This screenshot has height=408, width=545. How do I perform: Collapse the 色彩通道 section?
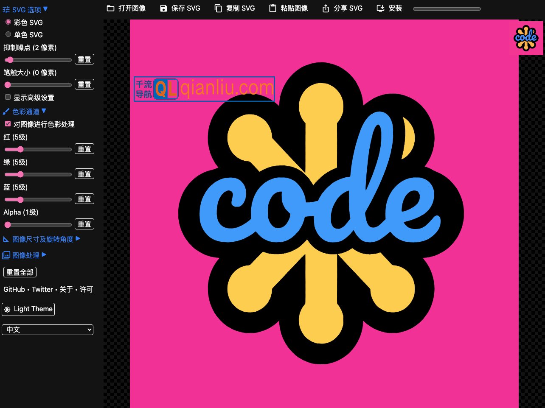click(25, 111)
